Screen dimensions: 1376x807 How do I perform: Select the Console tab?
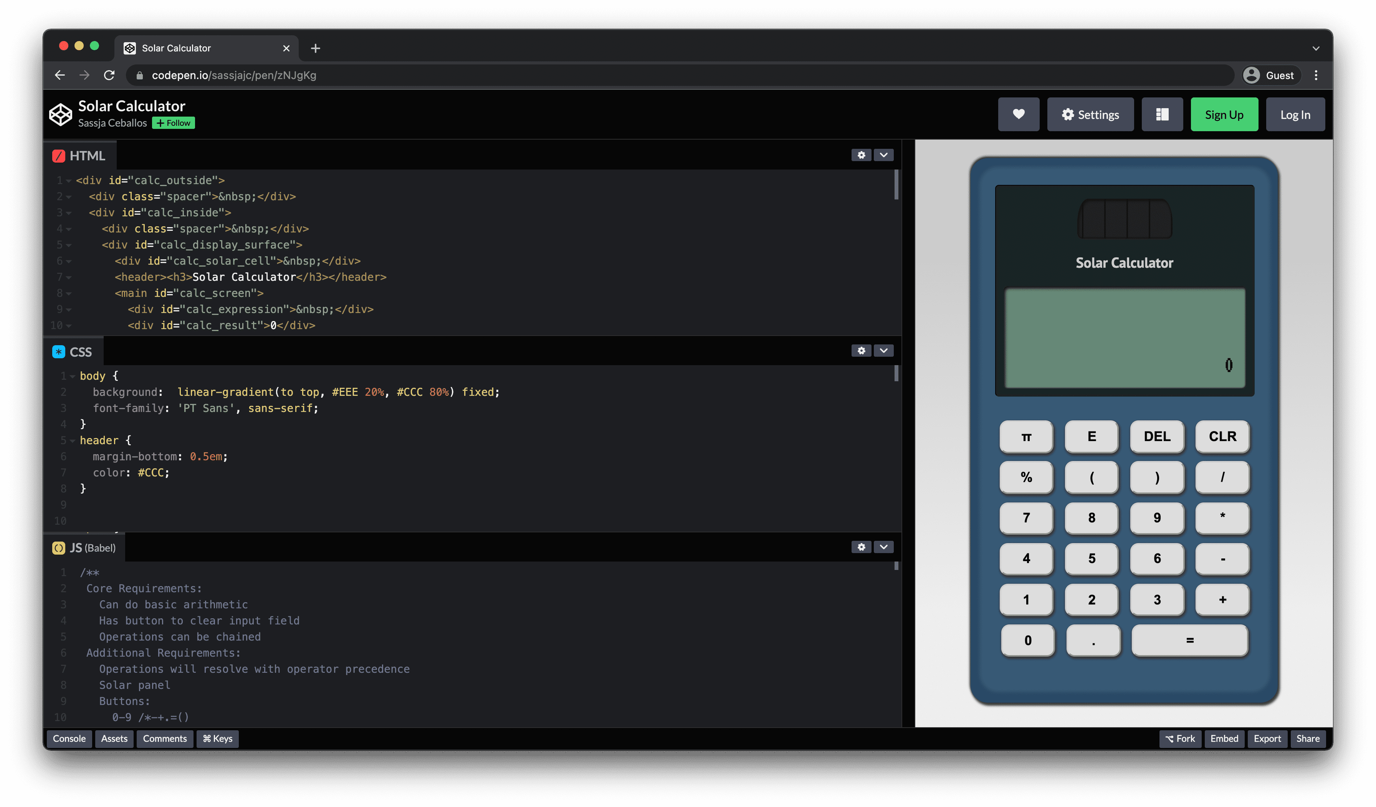[68, 739]
